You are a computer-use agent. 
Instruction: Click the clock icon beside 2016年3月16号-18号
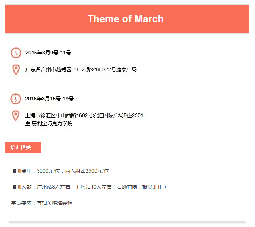click(16, 99)
